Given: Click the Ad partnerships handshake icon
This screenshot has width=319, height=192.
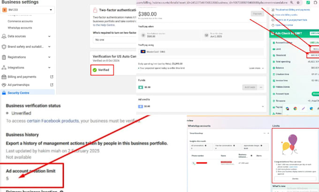Looking at the screenshot, I should 4,84.
